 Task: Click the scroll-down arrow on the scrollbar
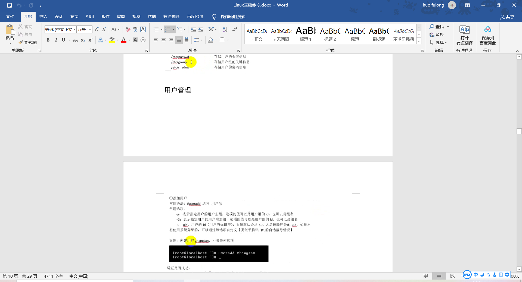click(x=519, y=269)
